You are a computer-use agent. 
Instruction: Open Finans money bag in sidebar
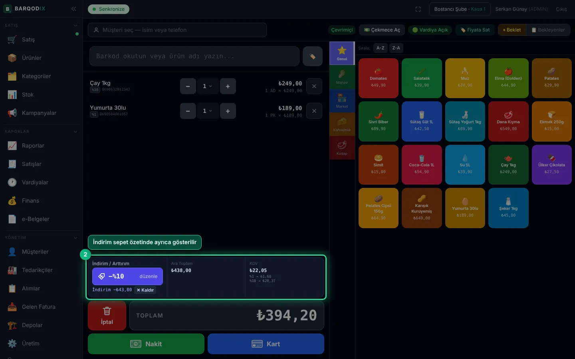[x=12, y=201]
